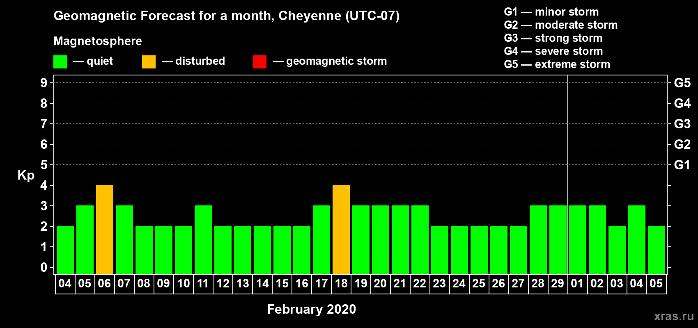Select the green bar above date 07
Screen dimensions: 698x328
[124, 240]
